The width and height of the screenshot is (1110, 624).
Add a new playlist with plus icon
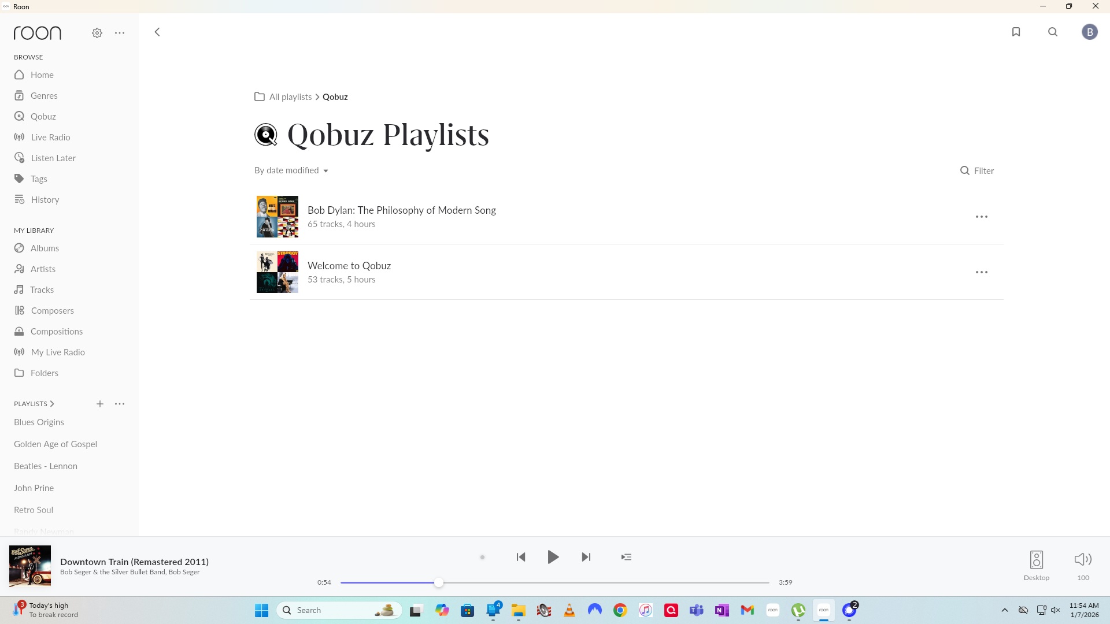point(100,404)
